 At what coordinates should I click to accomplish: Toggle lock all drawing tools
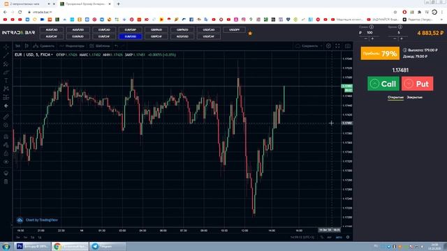(x=6, y=153)
